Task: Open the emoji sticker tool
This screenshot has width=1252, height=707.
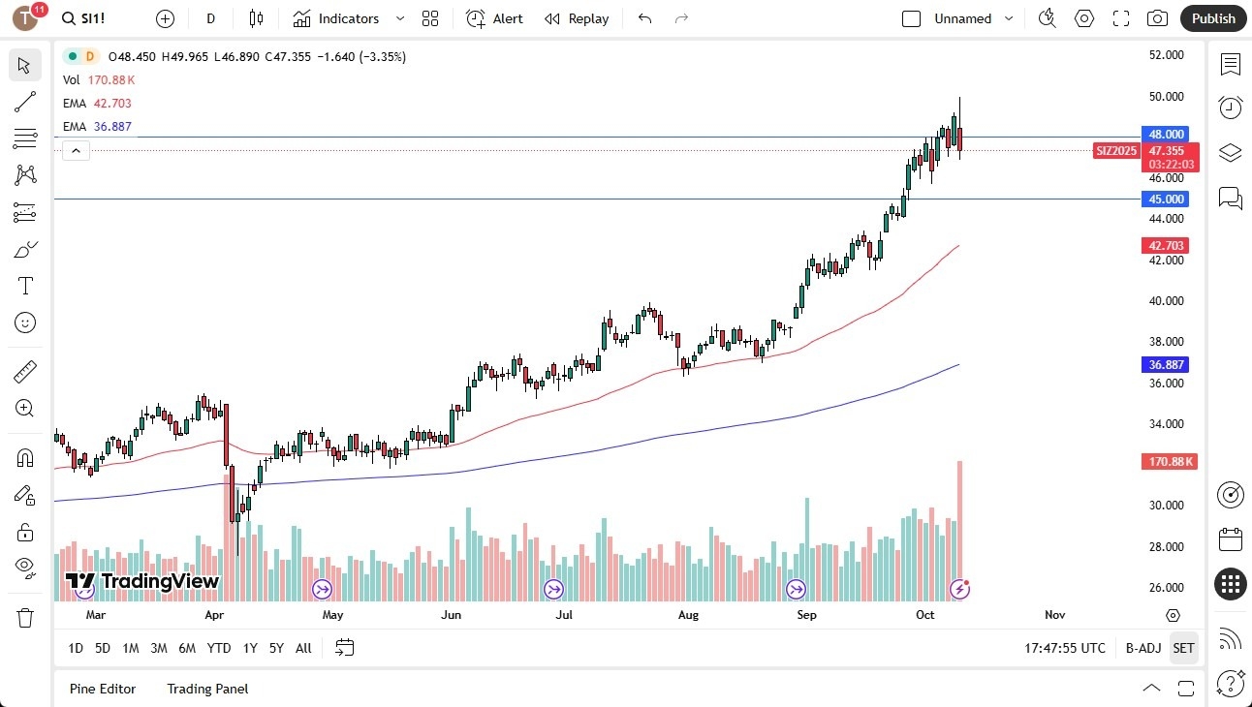Action: [25, 323]
